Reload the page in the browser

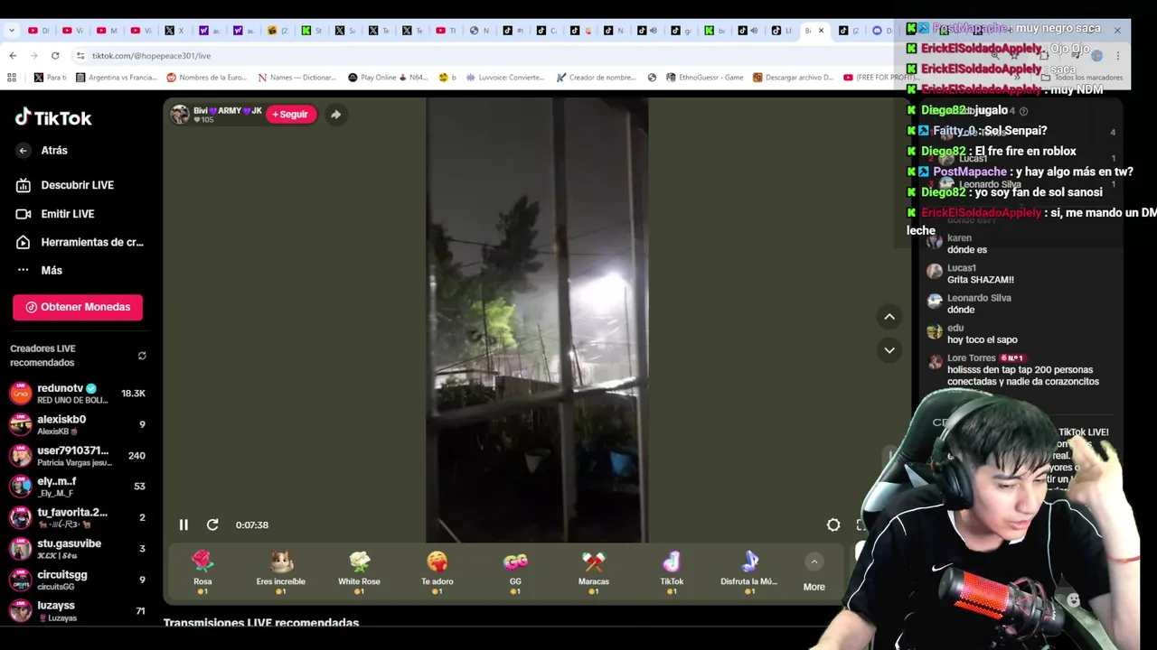(x=55, y=55)
